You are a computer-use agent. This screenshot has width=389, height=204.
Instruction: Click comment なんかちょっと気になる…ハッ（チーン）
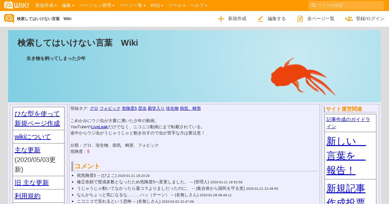coord(137,195)
